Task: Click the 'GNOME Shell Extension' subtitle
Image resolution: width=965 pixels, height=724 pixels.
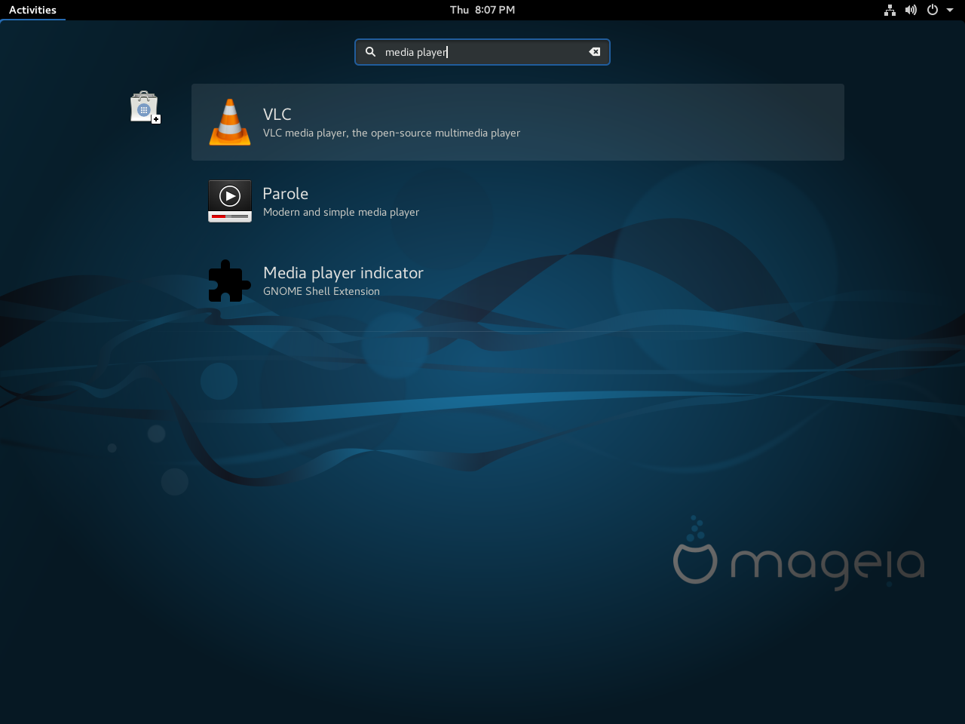Action: coord(321,292)
